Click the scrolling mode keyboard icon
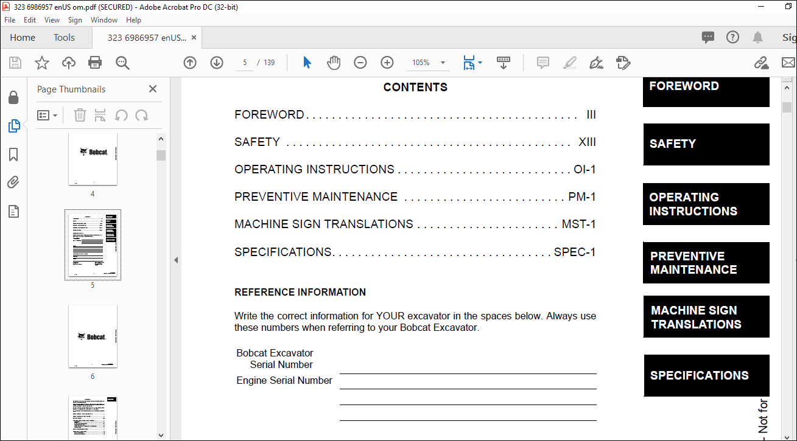This screenshot has height=441, width=797. coord(504,63)
